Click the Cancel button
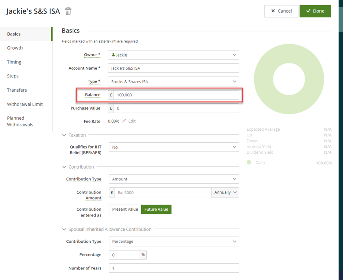The width and height of the screenshot is (343, 280). [281, 11]
